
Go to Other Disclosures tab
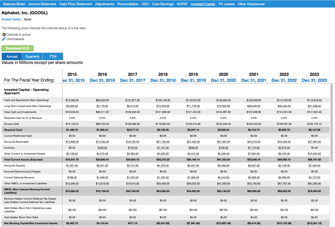[x=251, y=4]
